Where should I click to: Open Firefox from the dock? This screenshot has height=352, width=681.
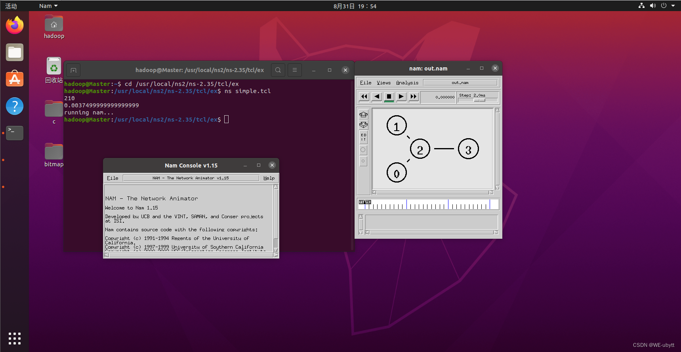click(15, 25)
